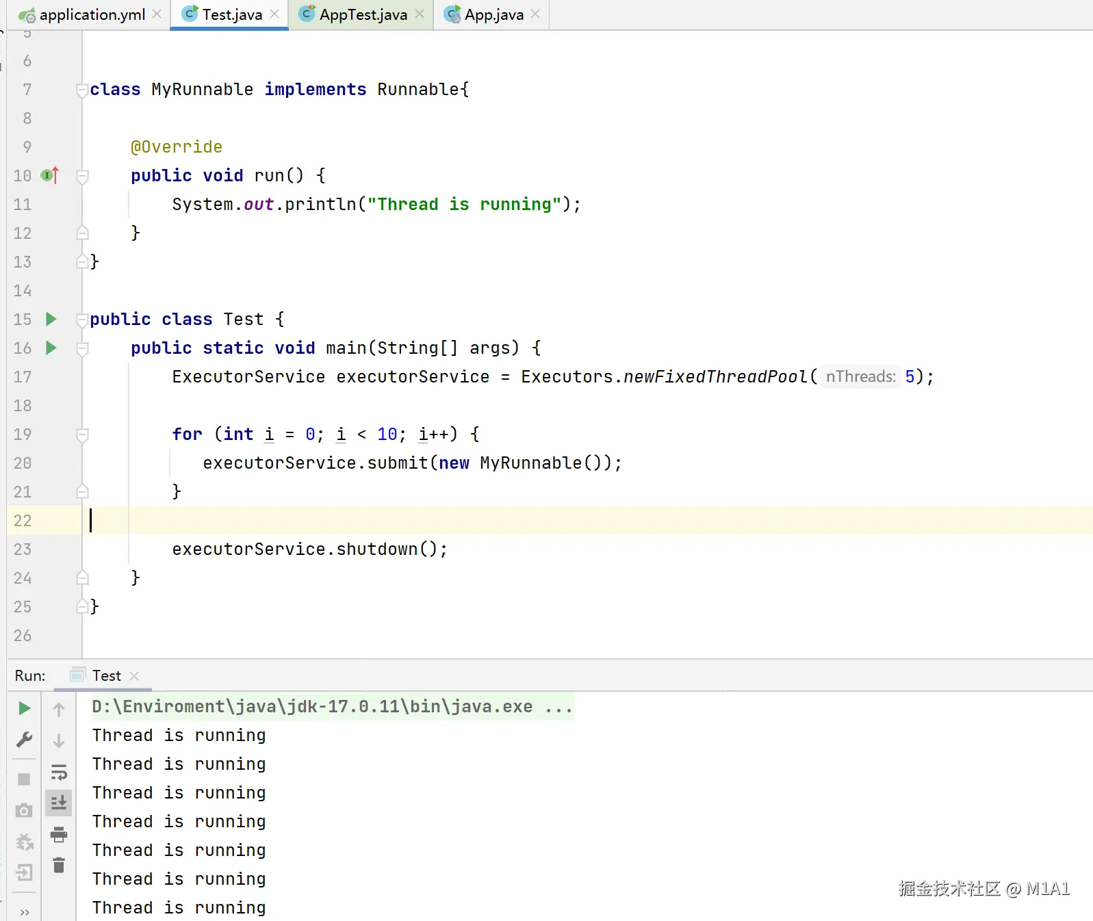Clear console output with trash icon
The image size is (1093, 921).
(59, 866)
